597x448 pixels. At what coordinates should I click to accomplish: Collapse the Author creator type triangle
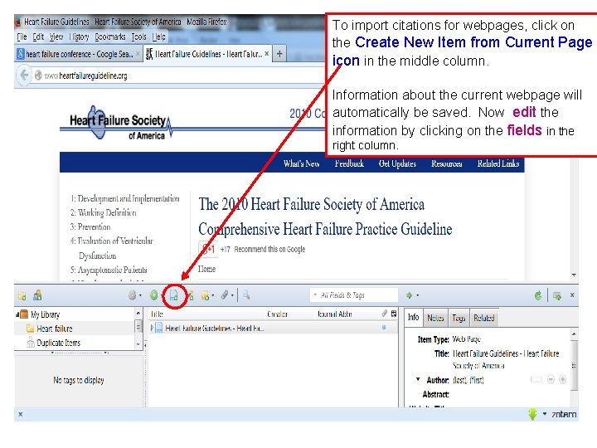[x=418, y=379]
